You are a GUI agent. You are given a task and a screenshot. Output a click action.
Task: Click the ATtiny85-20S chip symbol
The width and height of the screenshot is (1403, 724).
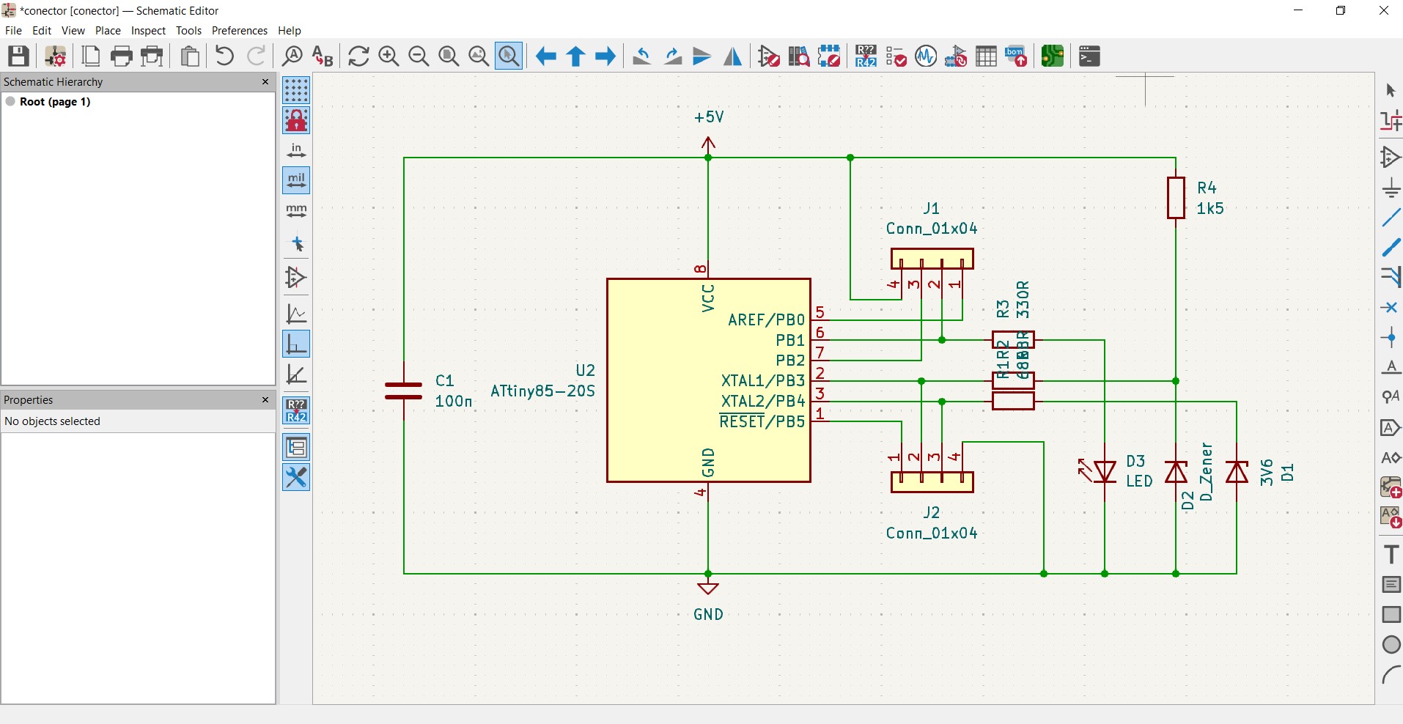pos(708,380)
